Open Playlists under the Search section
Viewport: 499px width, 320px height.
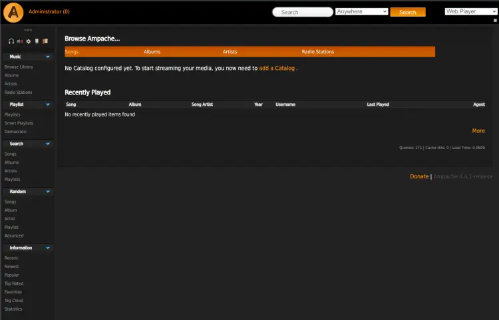(x=12, y=180)
